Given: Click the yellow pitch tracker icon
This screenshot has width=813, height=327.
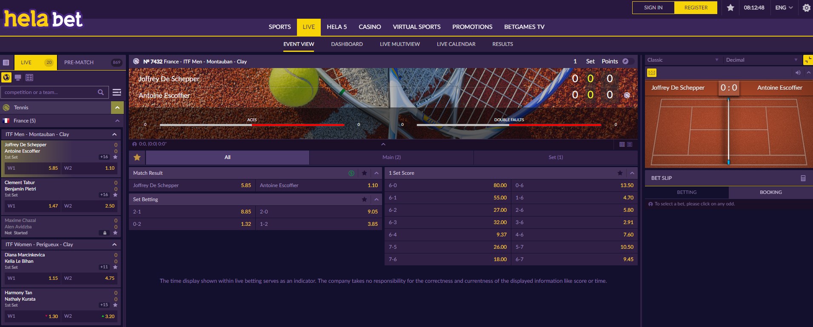Looking at the screenshot, I should (652, 73).
